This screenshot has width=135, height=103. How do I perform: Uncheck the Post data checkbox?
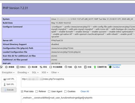point(22,91)
